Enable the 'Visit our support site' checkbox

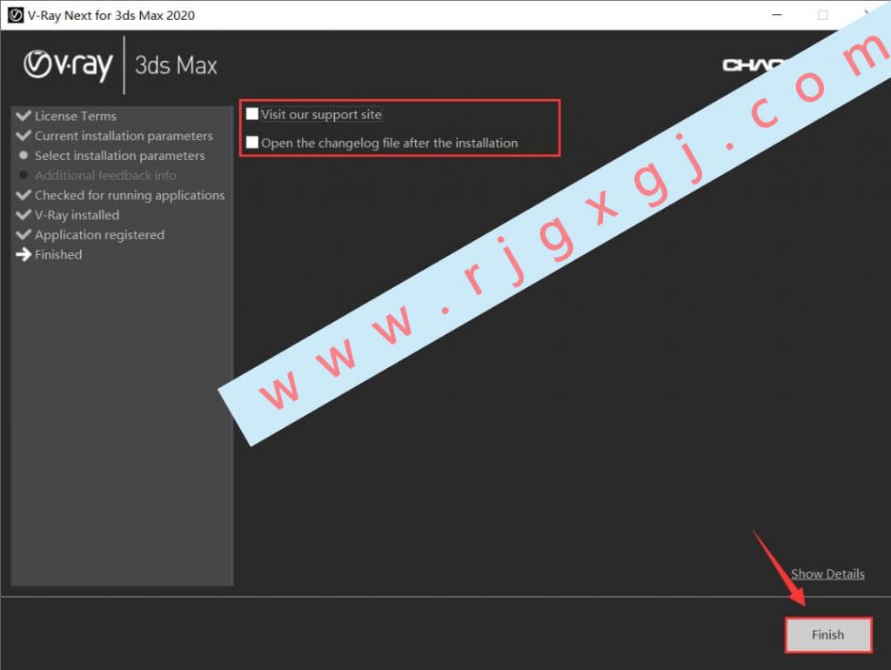point(252,114)
